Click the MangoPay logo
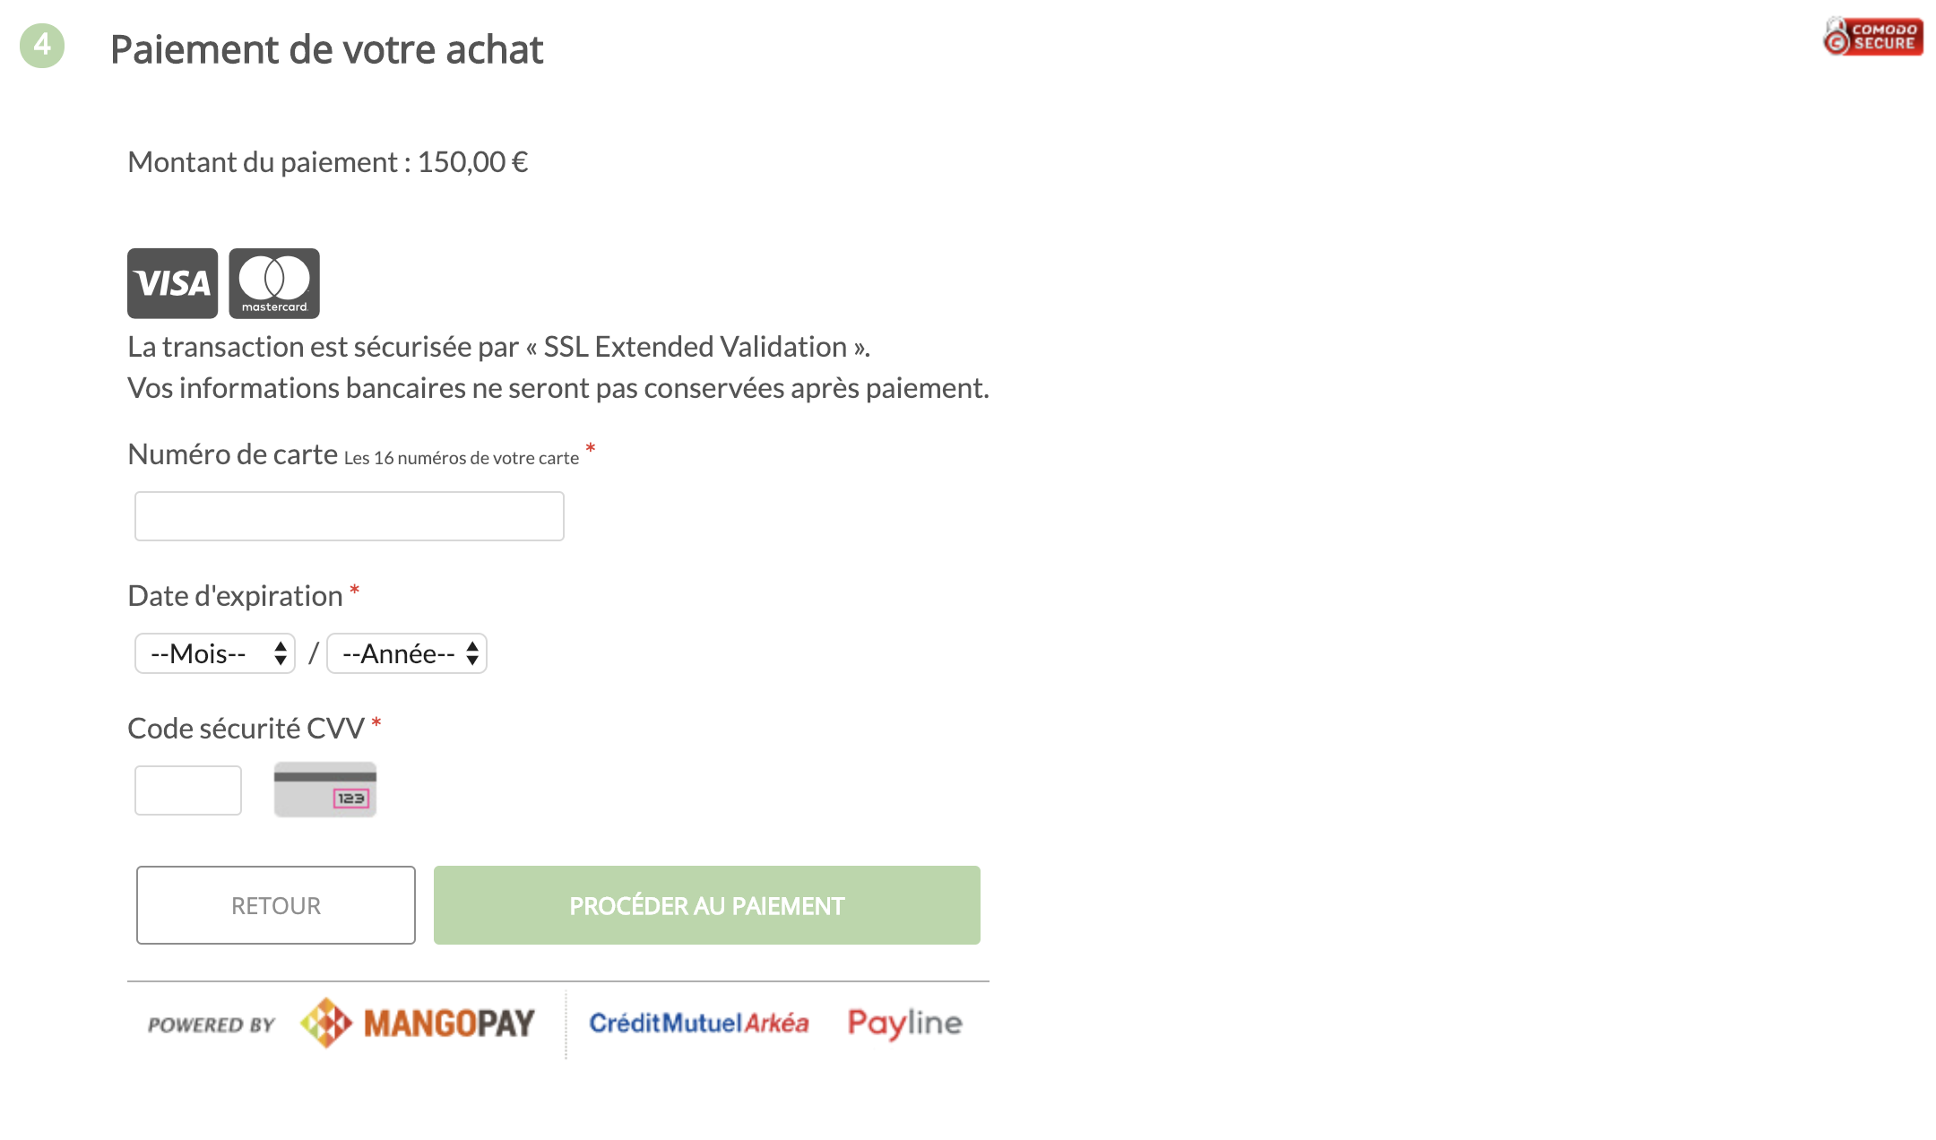The image size is (1936, 1140). (x=418, y=1023)
